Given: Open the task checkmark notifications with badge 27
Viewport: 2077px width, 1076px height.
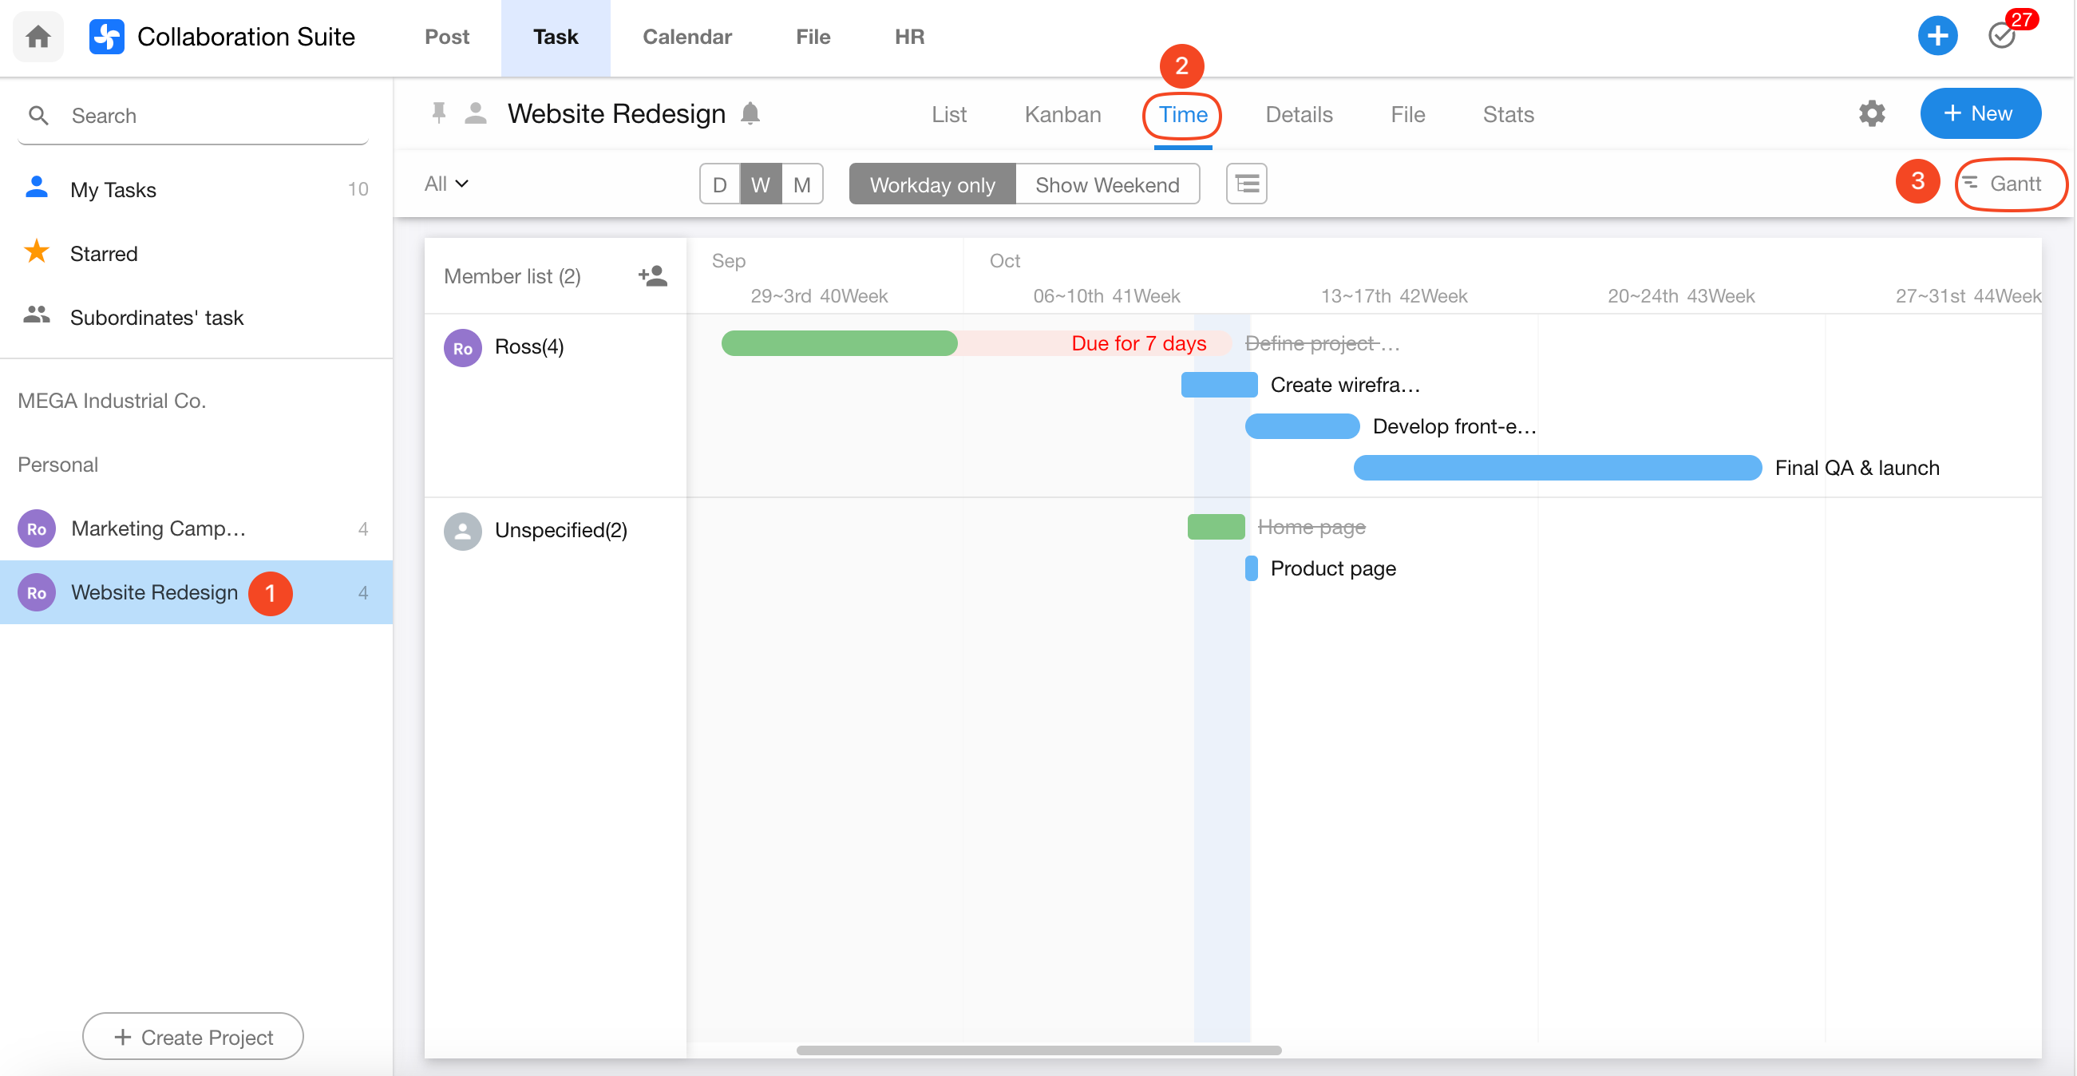Looking at the screenshot, I should pos(2002,36).
